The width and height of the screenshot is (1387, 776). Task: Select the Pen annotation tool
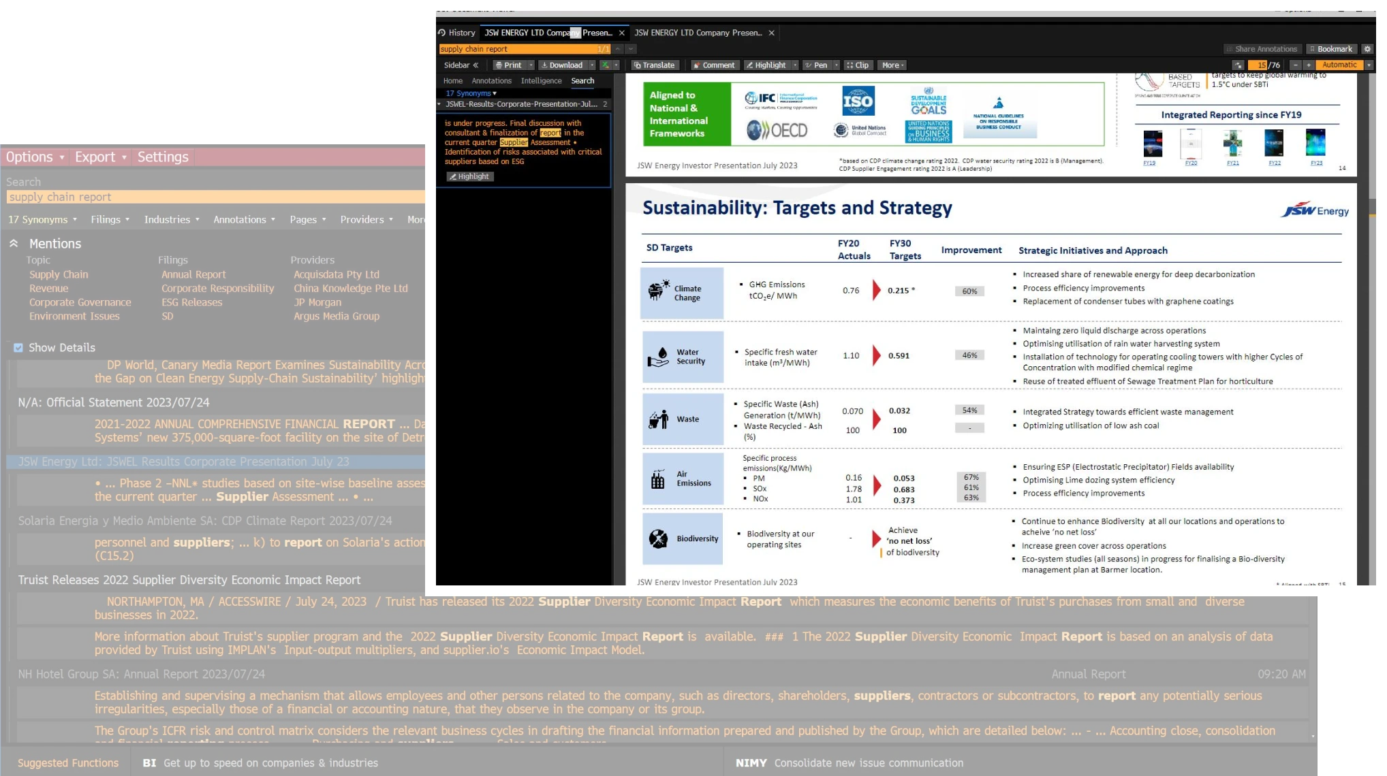point(816,65)
